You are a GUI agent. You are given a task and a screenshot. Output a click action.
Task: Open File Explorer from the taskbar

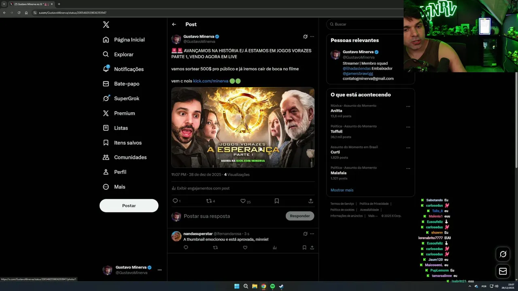[x=255, y=286]
